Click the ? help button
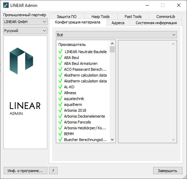Image resolution: width=187 pixels, height=179 pixels. click(53, 171)
